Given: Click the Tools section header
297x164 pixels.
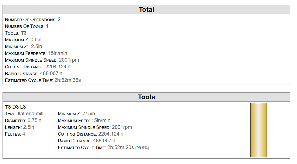Looking at the screenshot, I should 146,97.
